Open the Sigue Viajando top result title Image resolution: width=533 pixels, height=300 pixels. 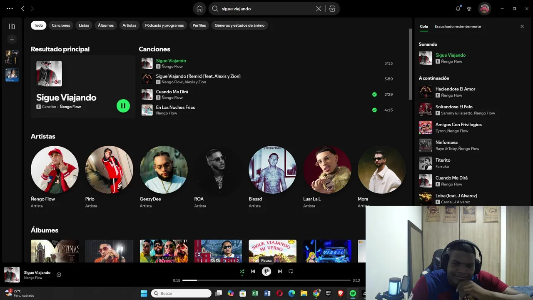(x=66, y=97)
